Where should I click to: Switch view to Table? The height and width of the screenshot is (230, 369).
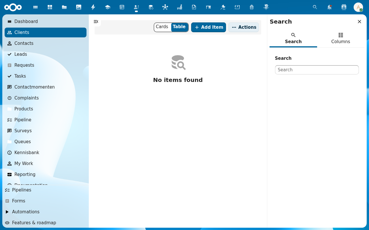pyautogui.click(x=179, y=27)
